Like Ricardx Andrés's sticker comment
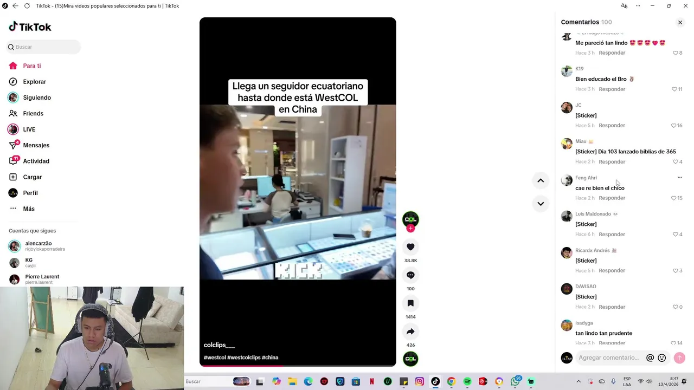This screenshot has height=390, width=694. coord(676,271)
